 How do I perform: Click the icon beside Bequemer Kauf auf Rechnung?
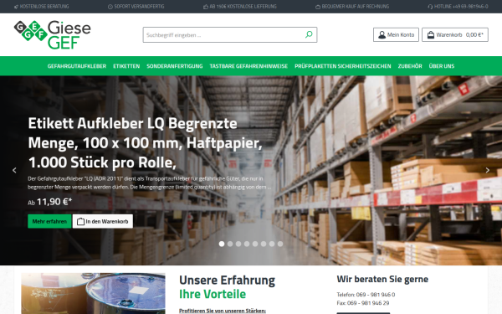pos(318,7)
